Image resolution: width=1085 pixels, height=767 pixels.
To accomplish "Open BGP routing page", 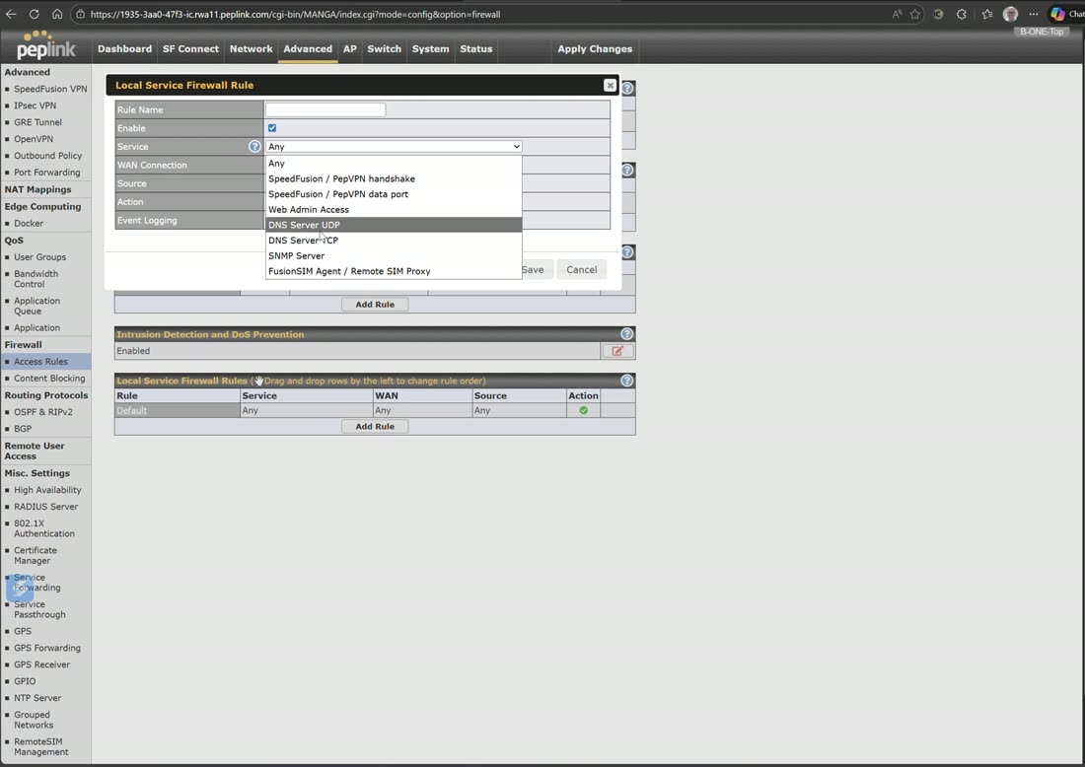I will point(23,429).
